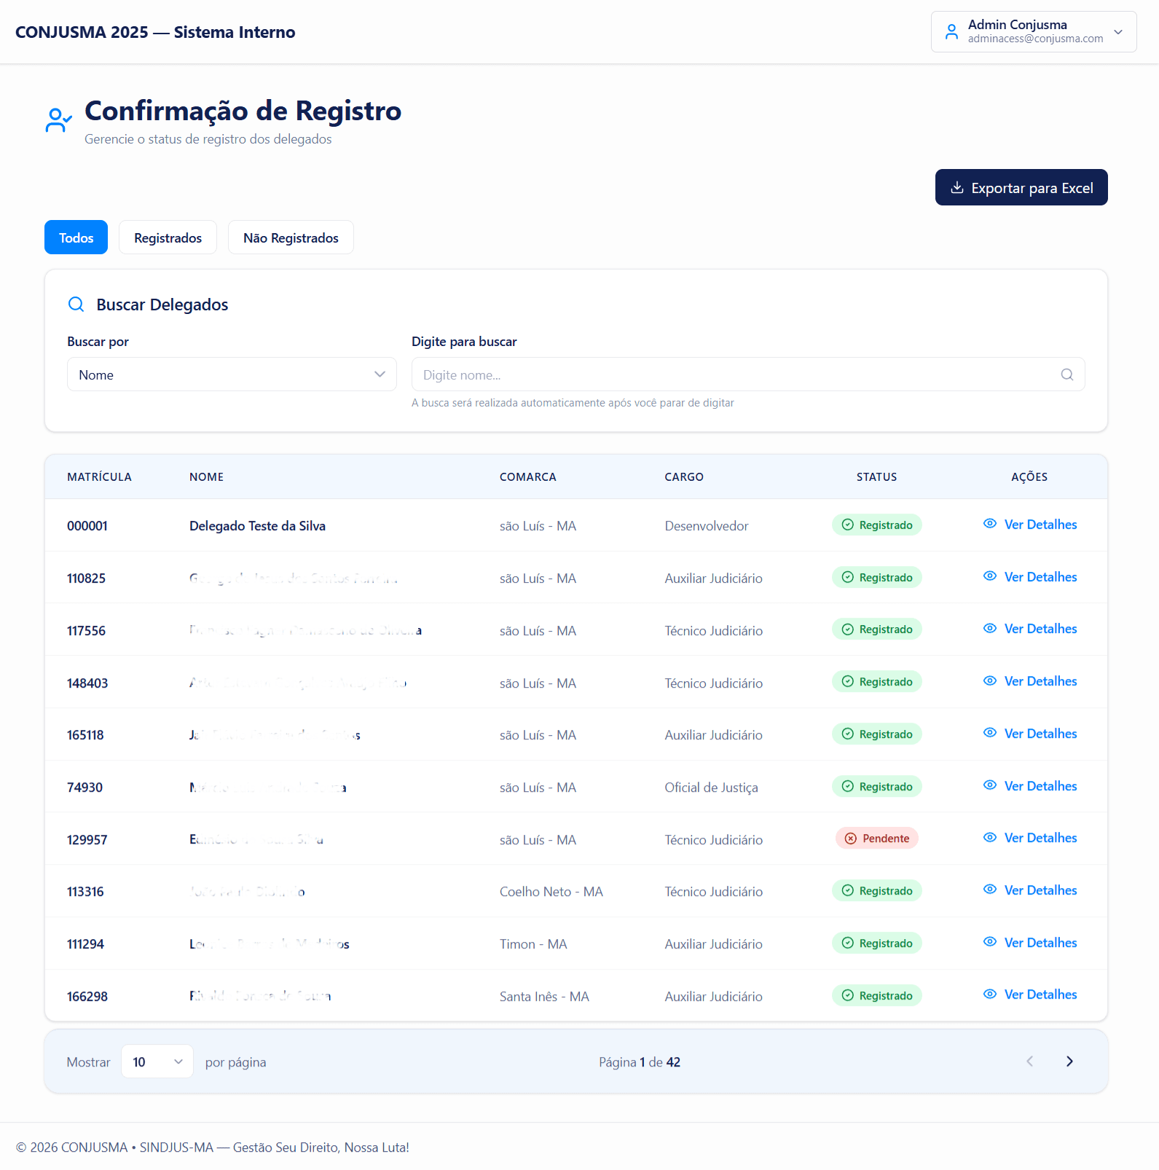Focus the Digite nome search field
Screen dimensions: 1159x1170
click(x=736, y=374)
